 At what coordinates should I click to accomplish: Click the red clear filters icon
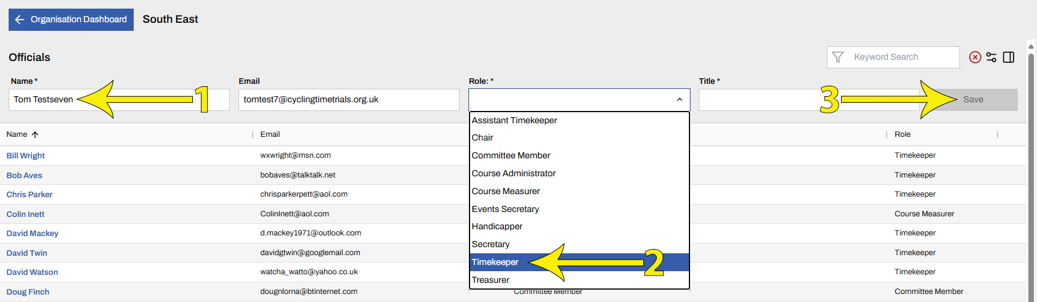coord(975,57)
